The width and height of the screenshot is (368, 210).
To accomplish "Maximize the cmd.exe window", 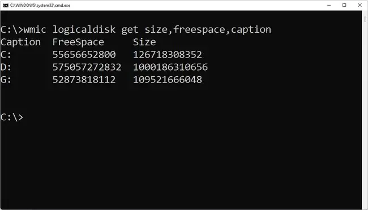I will click(344, 5).
